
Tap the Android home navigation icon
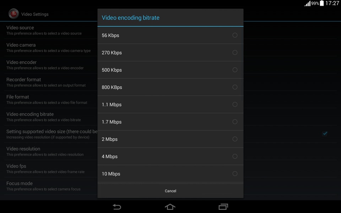[x=170, y=207]
